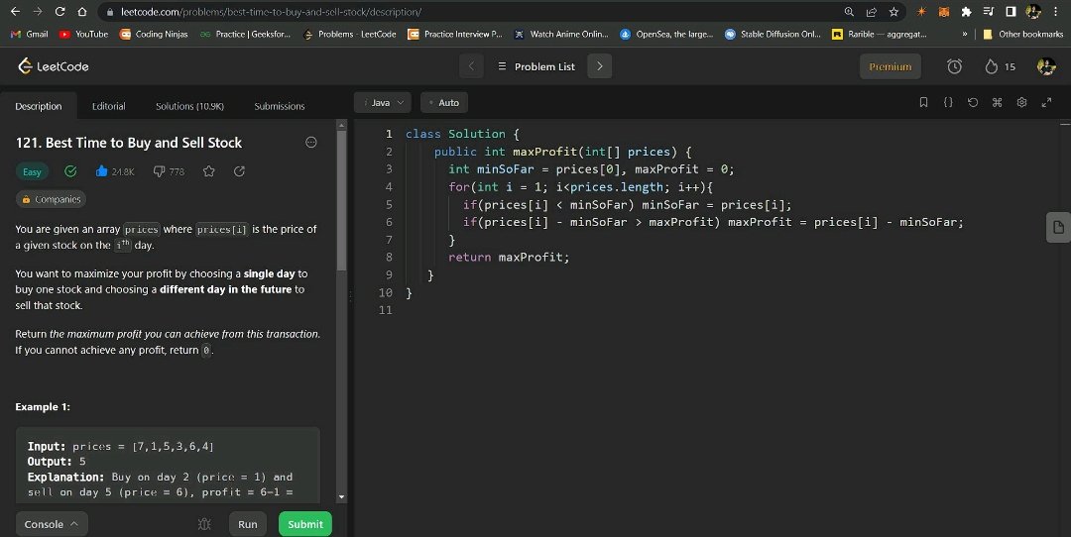Go to next problem arrow
Viewport: 1071px width, 537px height.
(x=600, y=66)
